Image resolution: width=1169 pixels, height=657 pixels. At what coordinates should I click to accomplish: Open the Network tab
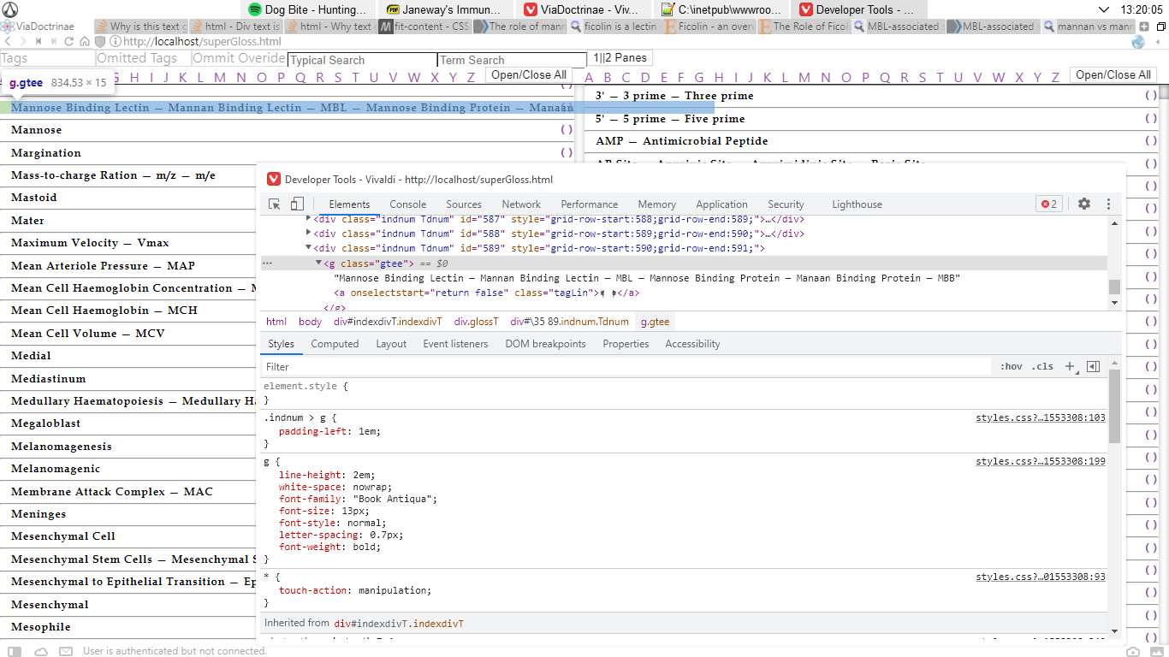521,204
